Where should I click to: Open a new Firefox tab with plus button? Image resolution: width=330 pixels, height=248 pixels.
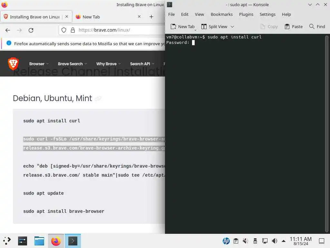(x=151, y=17)
